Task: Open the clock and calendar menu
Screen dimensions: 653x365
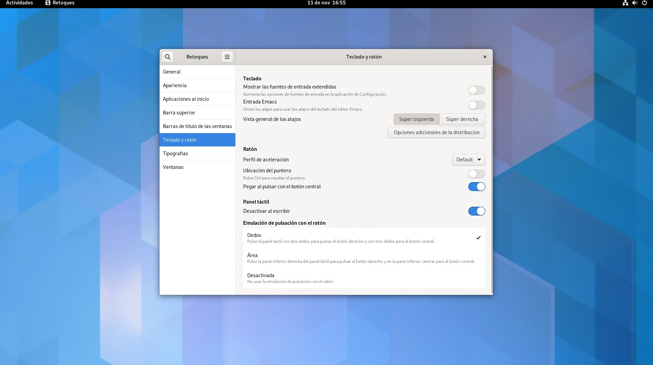Action: 326,3
